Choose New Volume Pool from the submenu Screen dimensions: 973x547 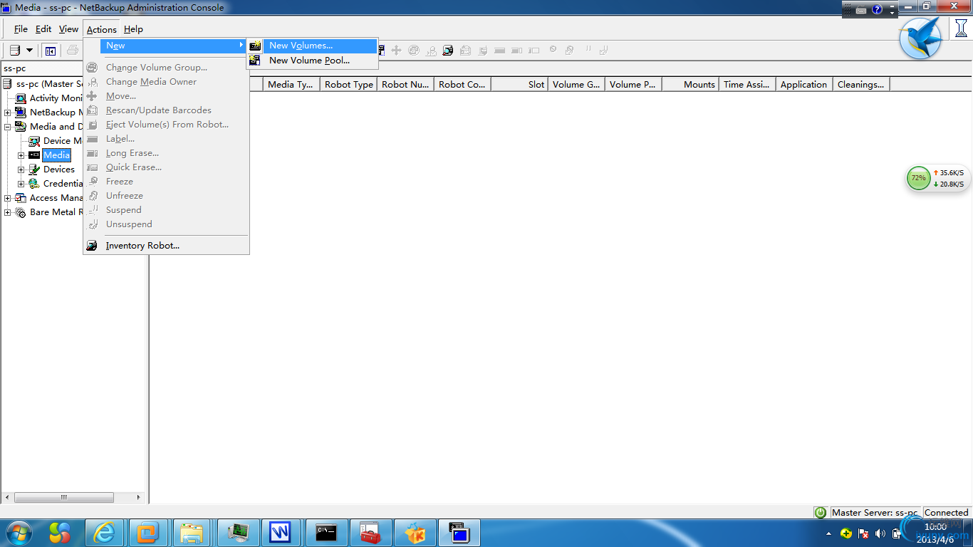click(309, 61)
